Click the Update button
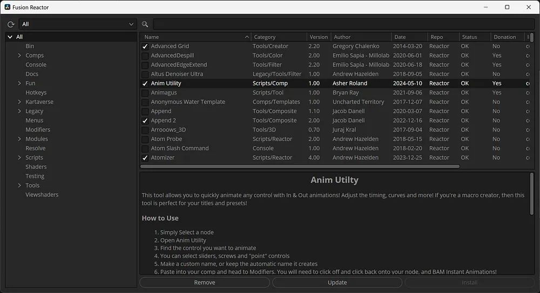540x293 pixels. coord(337,282)
